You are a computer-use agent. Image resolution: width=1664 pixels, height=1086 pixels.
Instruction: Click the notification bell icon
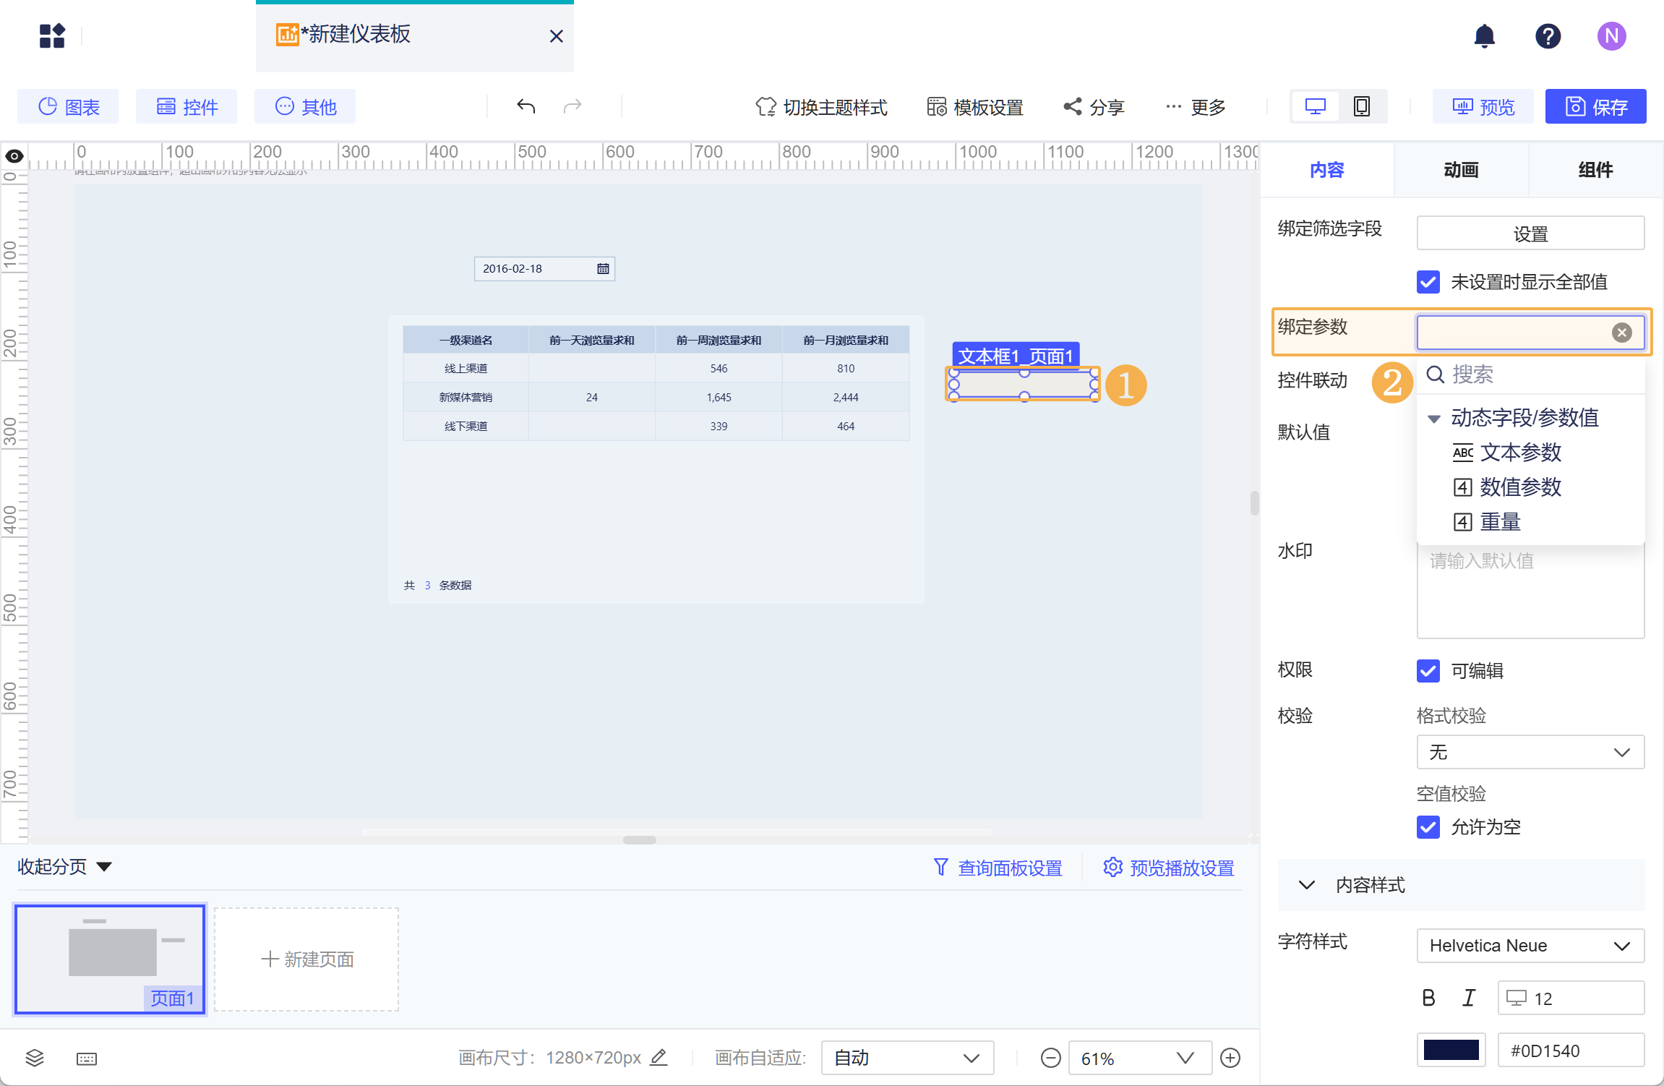(x=1484, y=35)
